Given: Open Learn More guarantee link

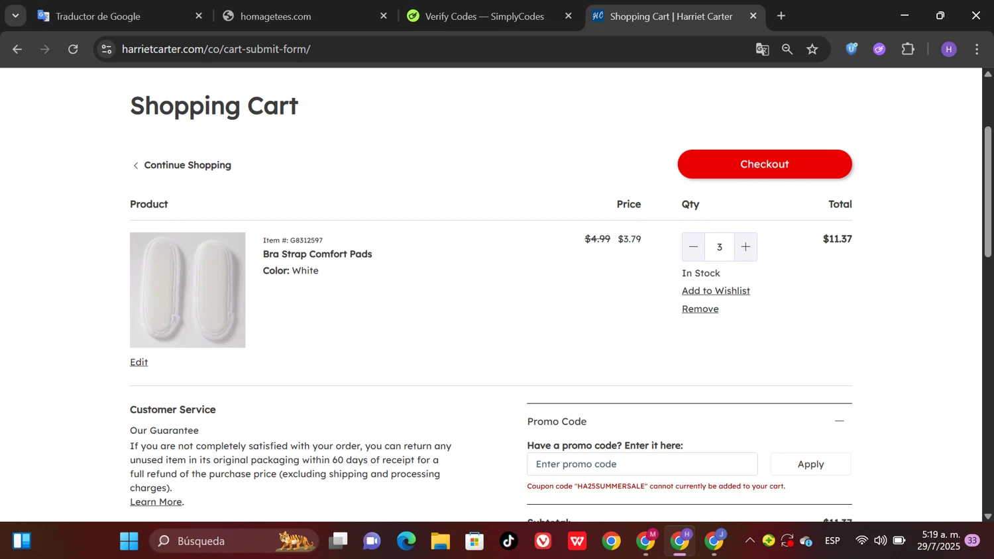Looking at the screenshot, I should pos(156,502).
